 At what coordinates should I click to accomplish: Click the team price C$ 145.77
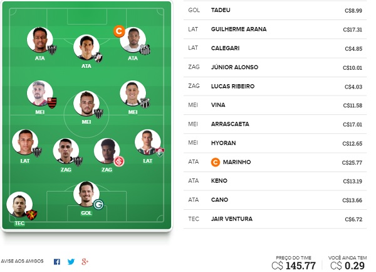point(293,266)
